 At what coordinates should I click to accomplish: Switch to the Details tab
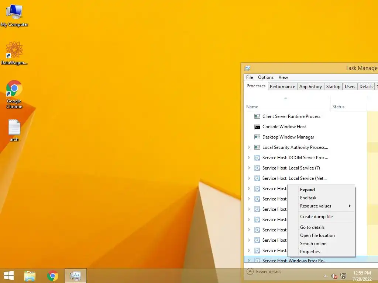click(x=366, y=87)
